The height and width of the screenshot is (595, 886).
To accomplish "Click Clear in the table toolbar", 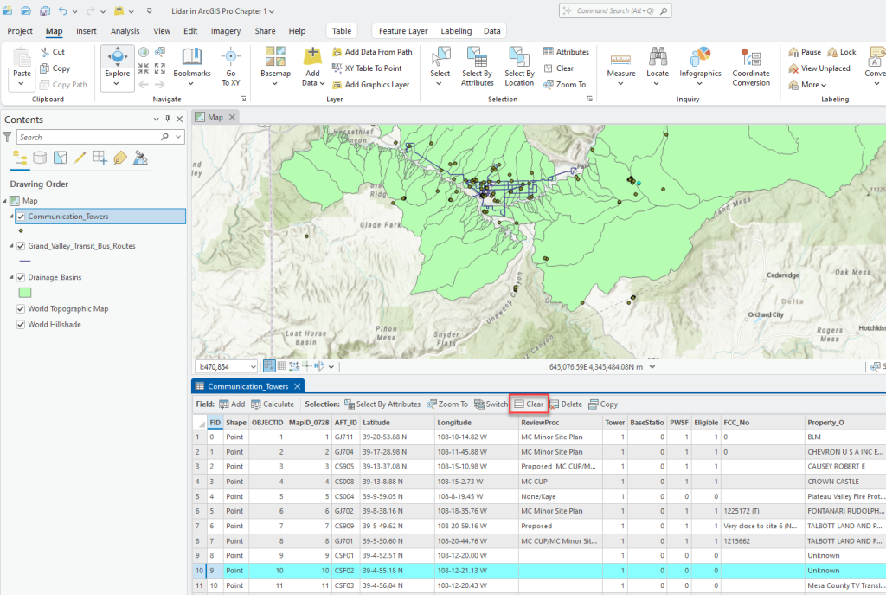I will (529, 404).
